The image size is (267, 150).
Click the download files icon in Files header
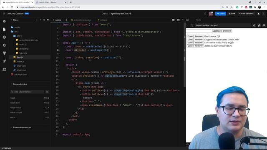tap(37, 20)
